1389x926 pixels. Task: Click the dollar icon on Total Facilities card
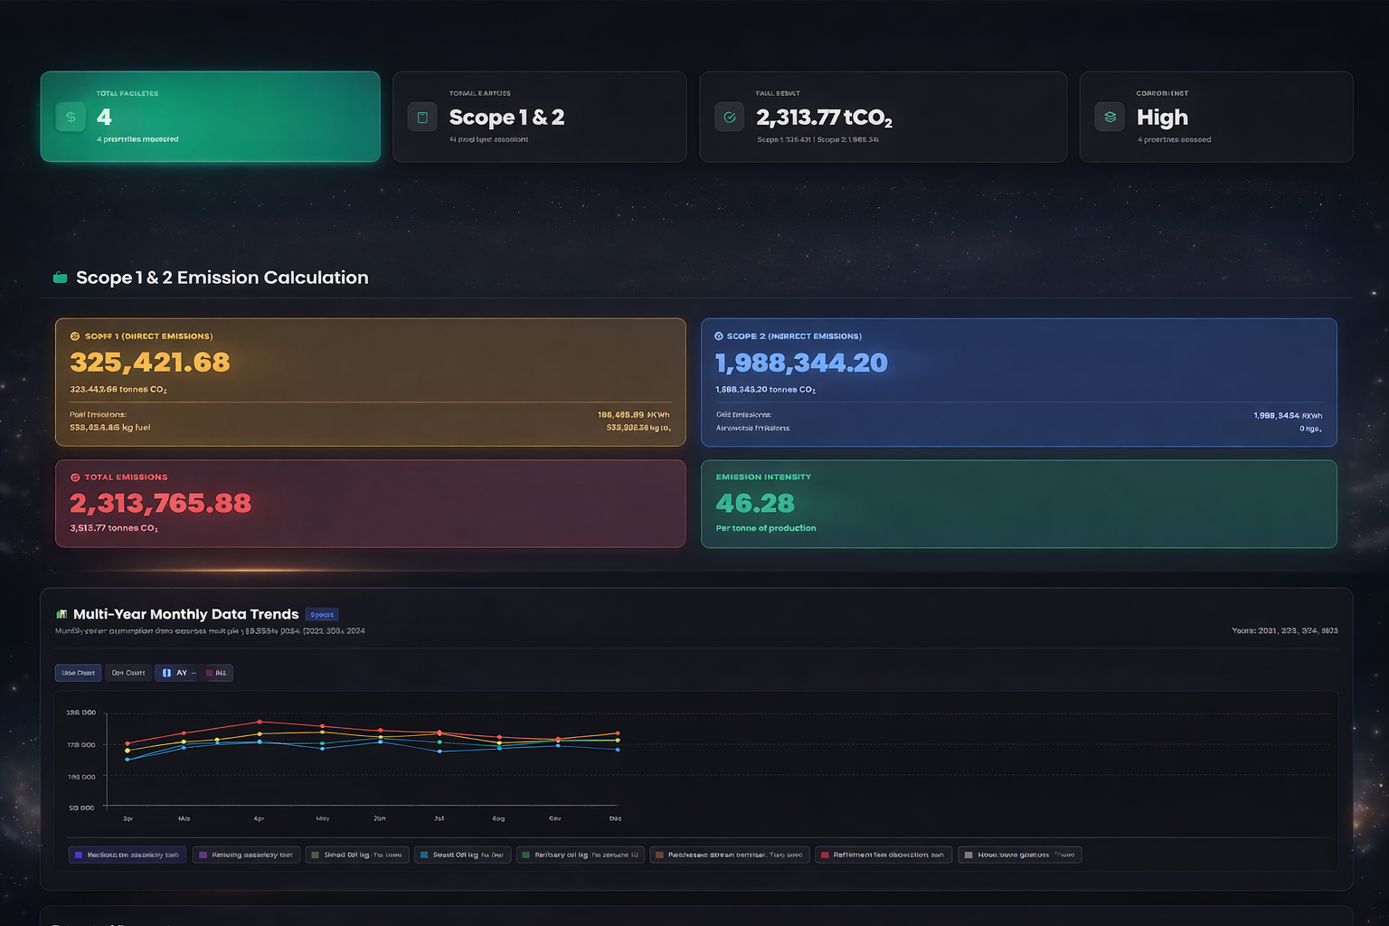tap(71, 118)
